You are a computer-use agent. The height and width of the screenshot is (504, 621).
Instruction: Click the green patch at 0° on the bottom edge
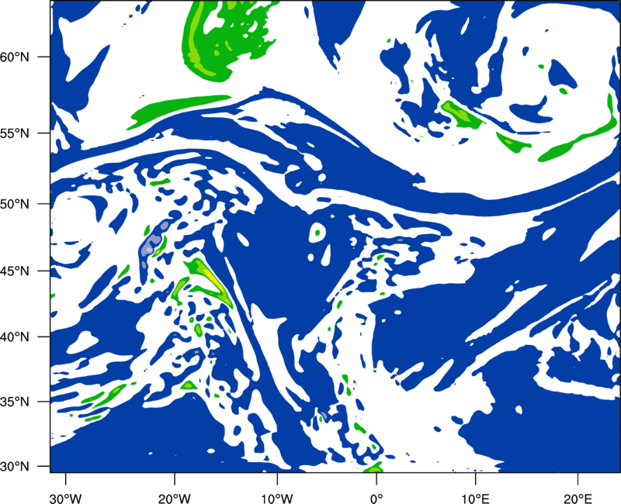[373, 468]
